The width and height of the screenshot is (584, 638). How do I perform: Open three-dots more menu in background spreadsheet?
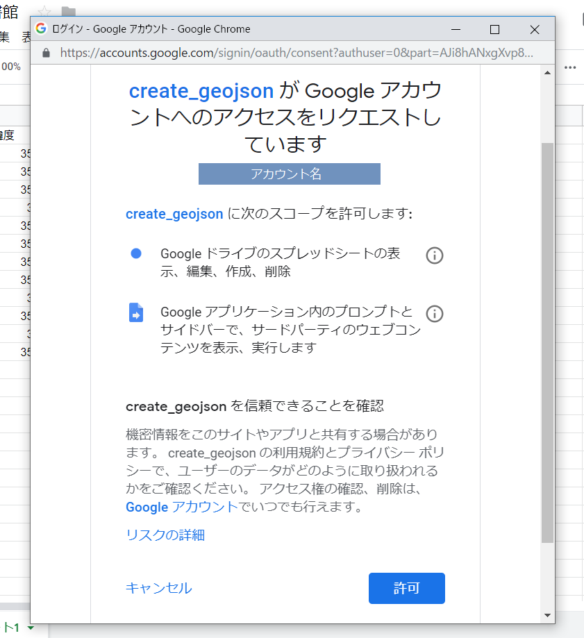click(x=570, y=67)
